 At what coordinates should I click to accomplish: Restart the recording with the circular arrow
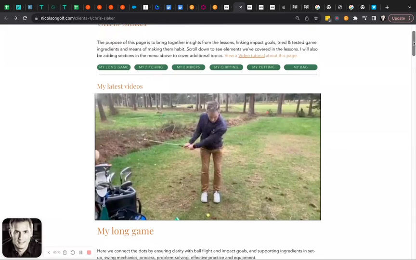73,252
